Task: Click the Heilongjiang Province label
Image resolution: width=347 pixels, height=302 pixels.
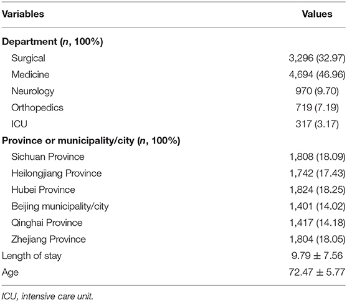Action: (x=57, y=173)
